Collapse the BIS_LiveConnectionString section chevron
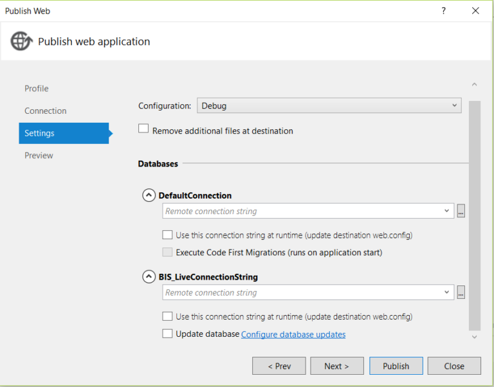Viewport: 494px width, 387px height. pyautogui.click(x=149, y=277)
